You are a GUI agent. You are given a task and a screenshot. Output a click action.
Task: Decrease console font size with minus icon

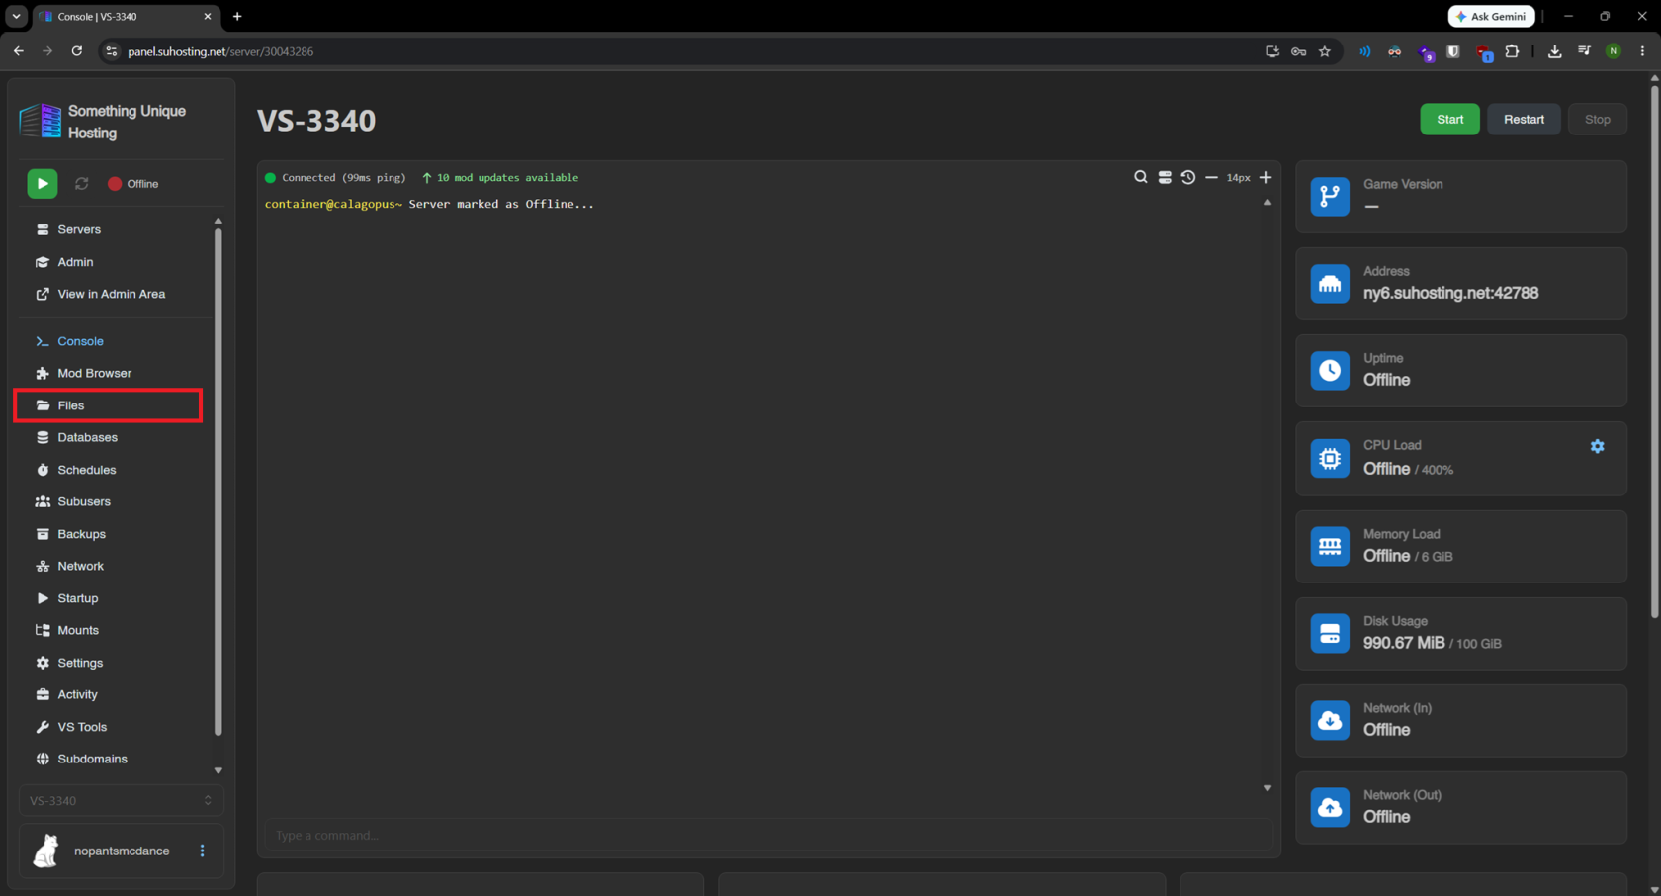[x=1211, y=177]
